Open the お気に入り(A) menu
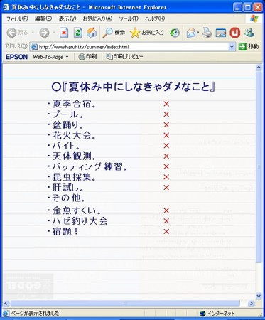 97,18
